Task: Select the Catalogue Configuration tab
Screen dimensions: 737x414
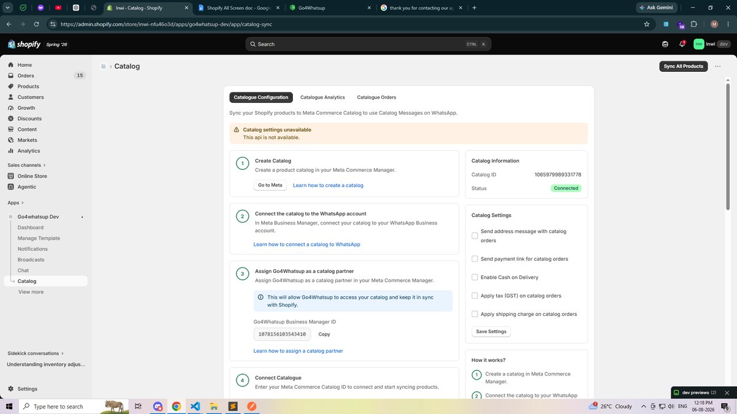Action: point(261,98)
